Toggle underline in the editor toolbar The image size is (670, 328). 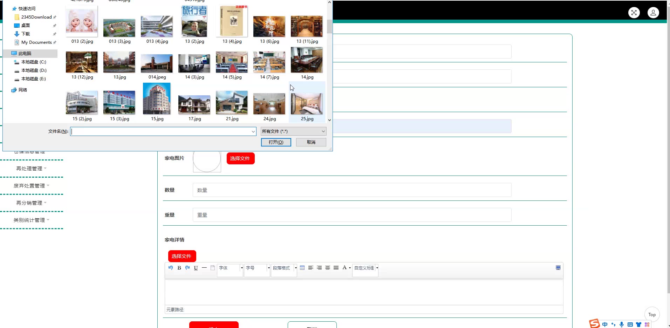196,268
